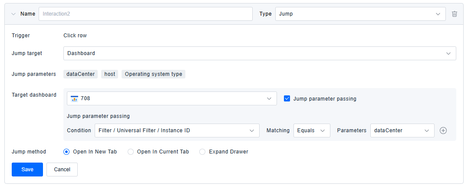Viewport: 468px width, 186px height.
Task: Open the Jump target Dashboard dropdown
Action: (259, 53)
